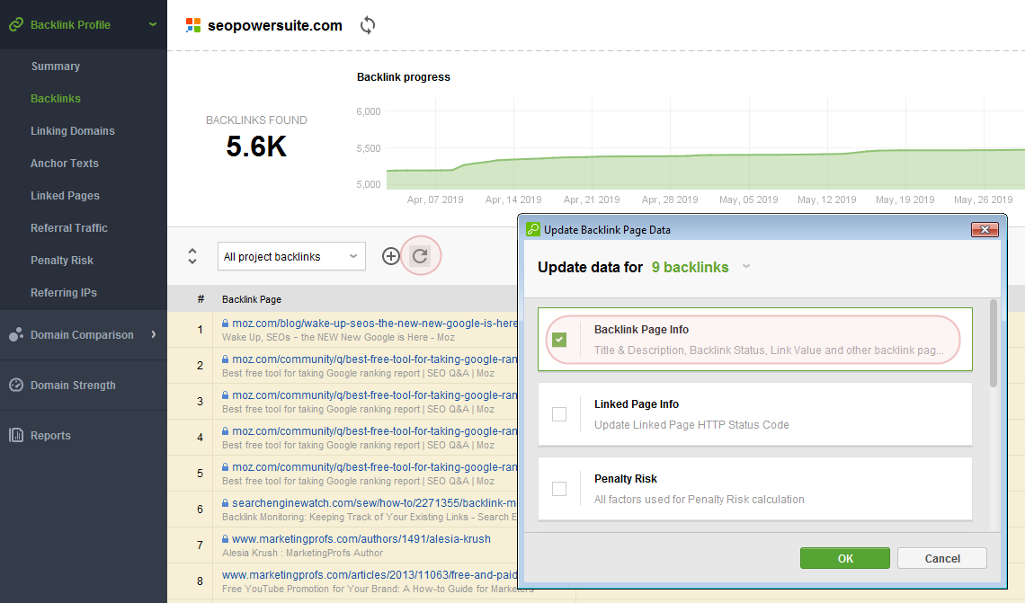
Task: Click the Backlink Page Info option title
Action: click(x=641, y=329)
